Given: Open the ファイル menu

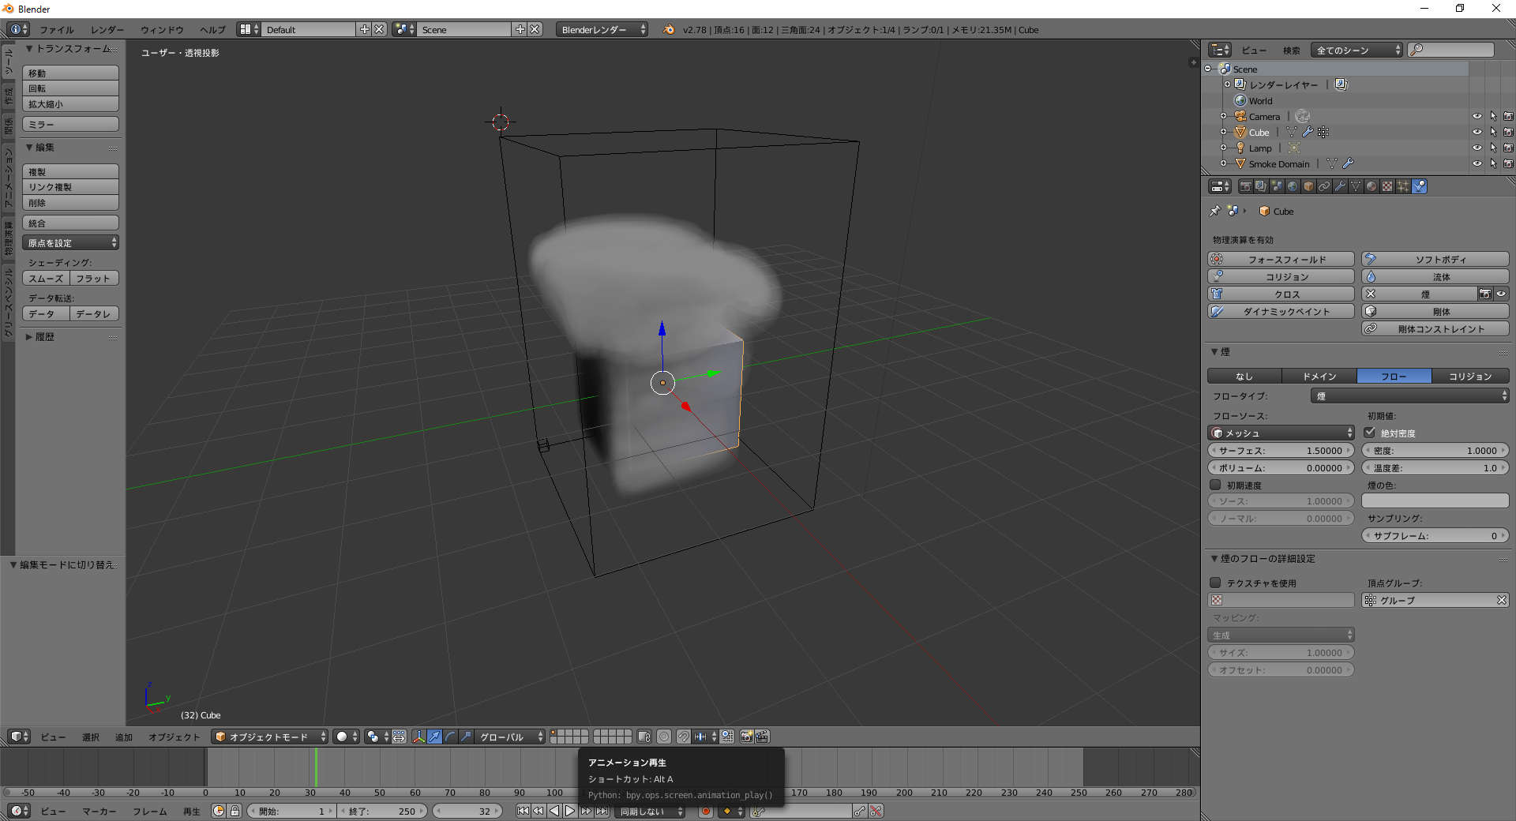Looking at the screenshot, I should tap(56, 30).
